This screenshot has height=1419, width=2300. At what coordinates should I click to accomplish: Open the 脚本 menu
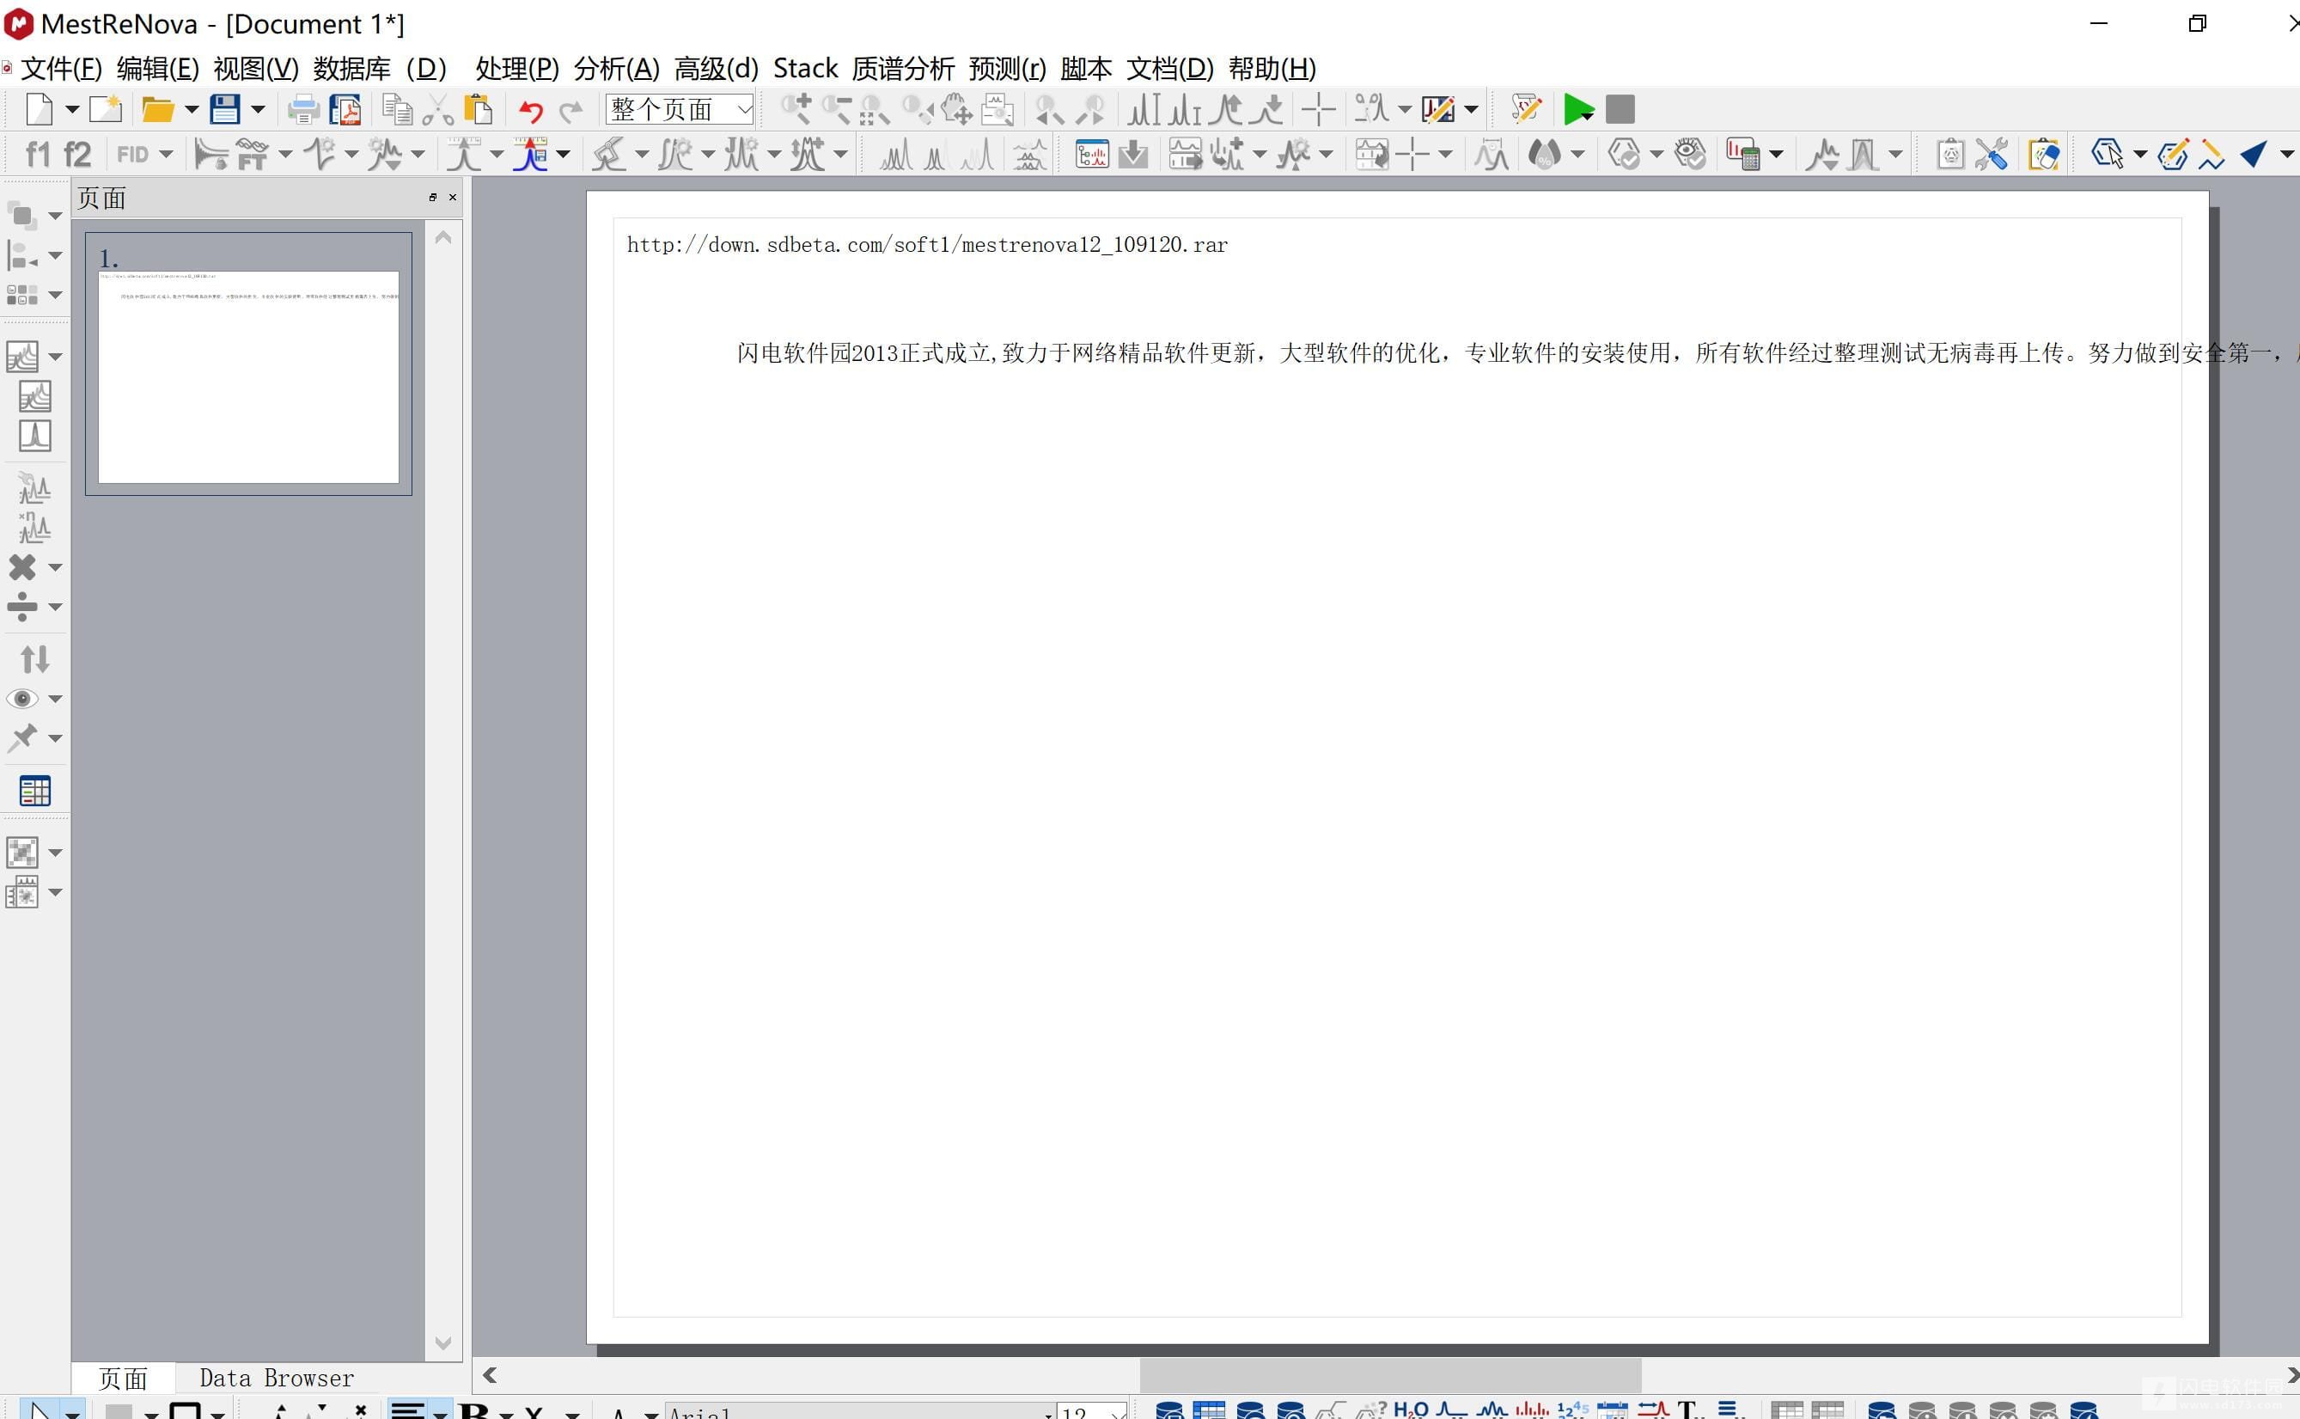point(1086,69)
